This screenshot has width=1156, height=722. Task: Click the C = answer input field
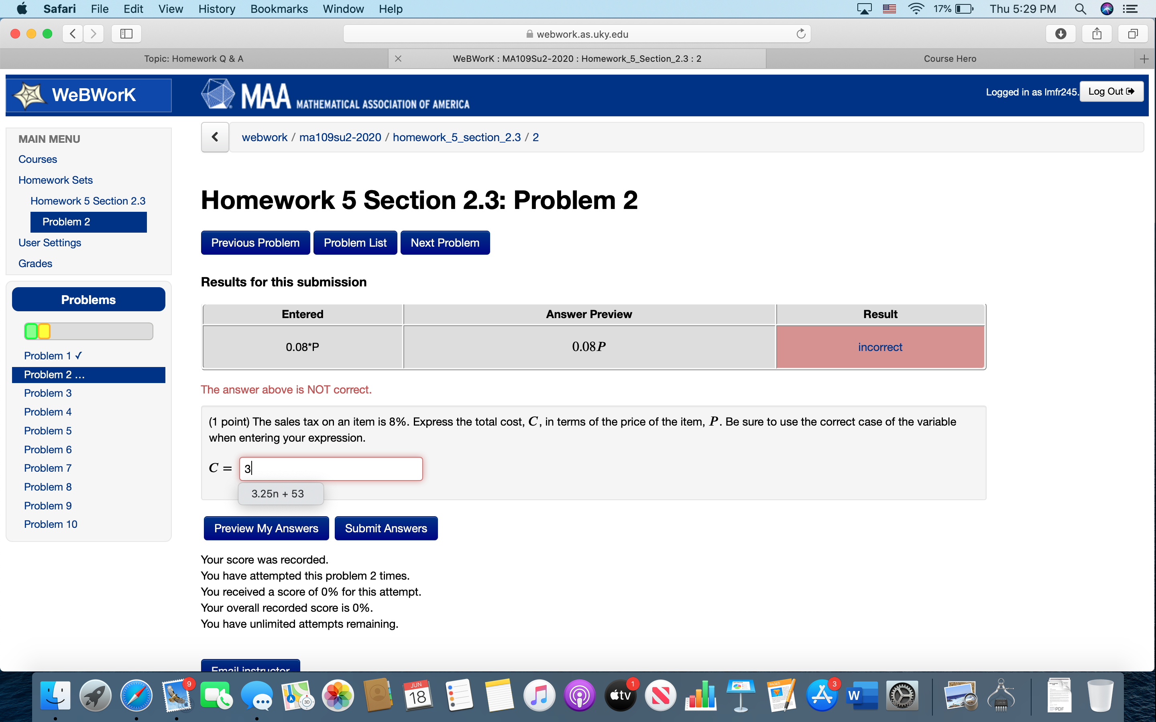click(x=331, y=468)
